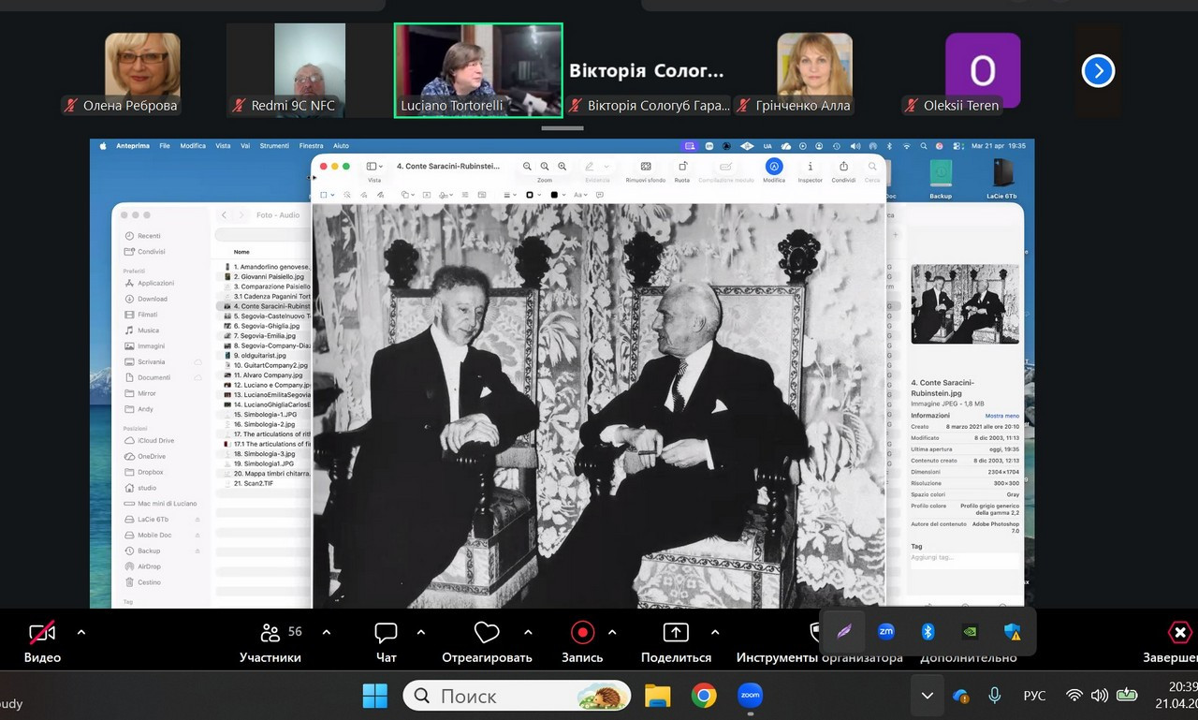Expand the participants options arrow
The height and width of the screenshot is (720, 1198).
[326, 633]
